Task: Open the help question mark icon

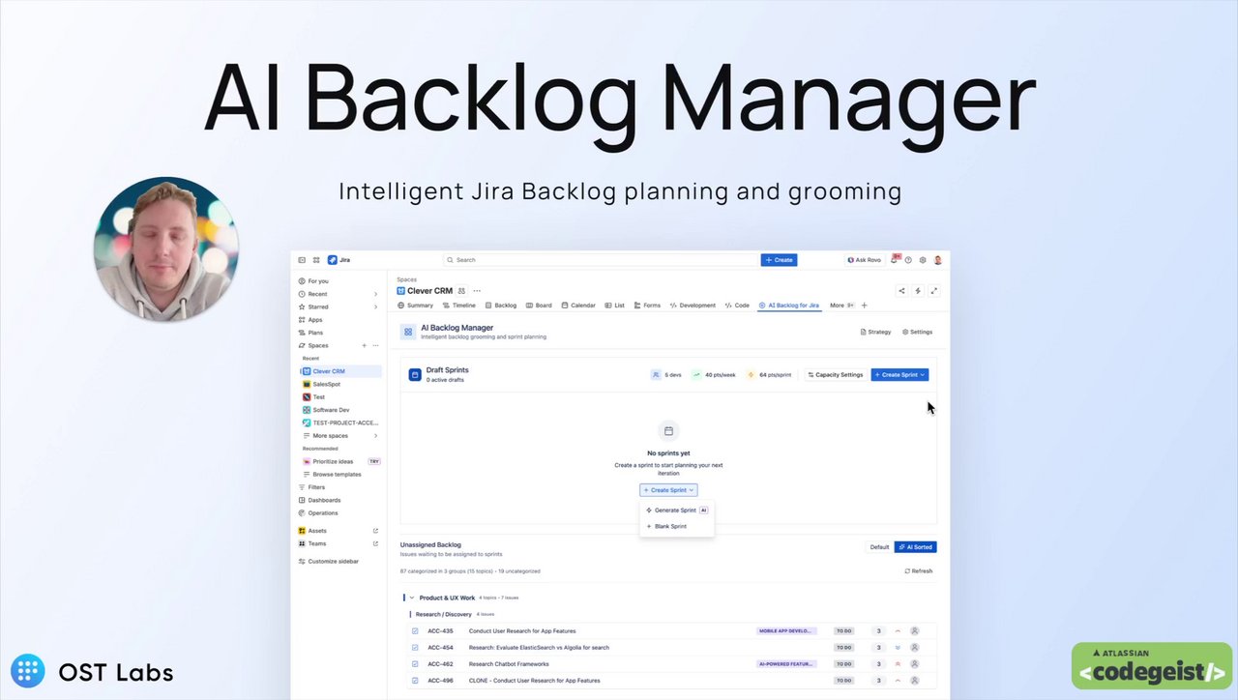Action: (908, 260)
